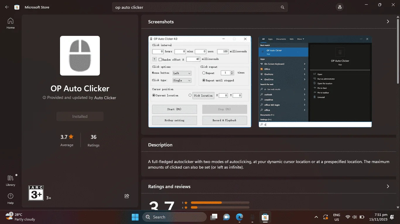Click the Wi-Fi network tray icon
Viewport: 400px width, 224px height.
point(348,217)
